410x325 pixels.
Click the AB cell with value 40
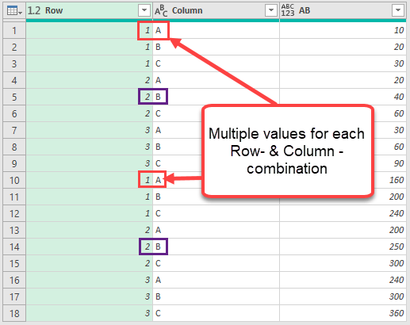[343, 97]
